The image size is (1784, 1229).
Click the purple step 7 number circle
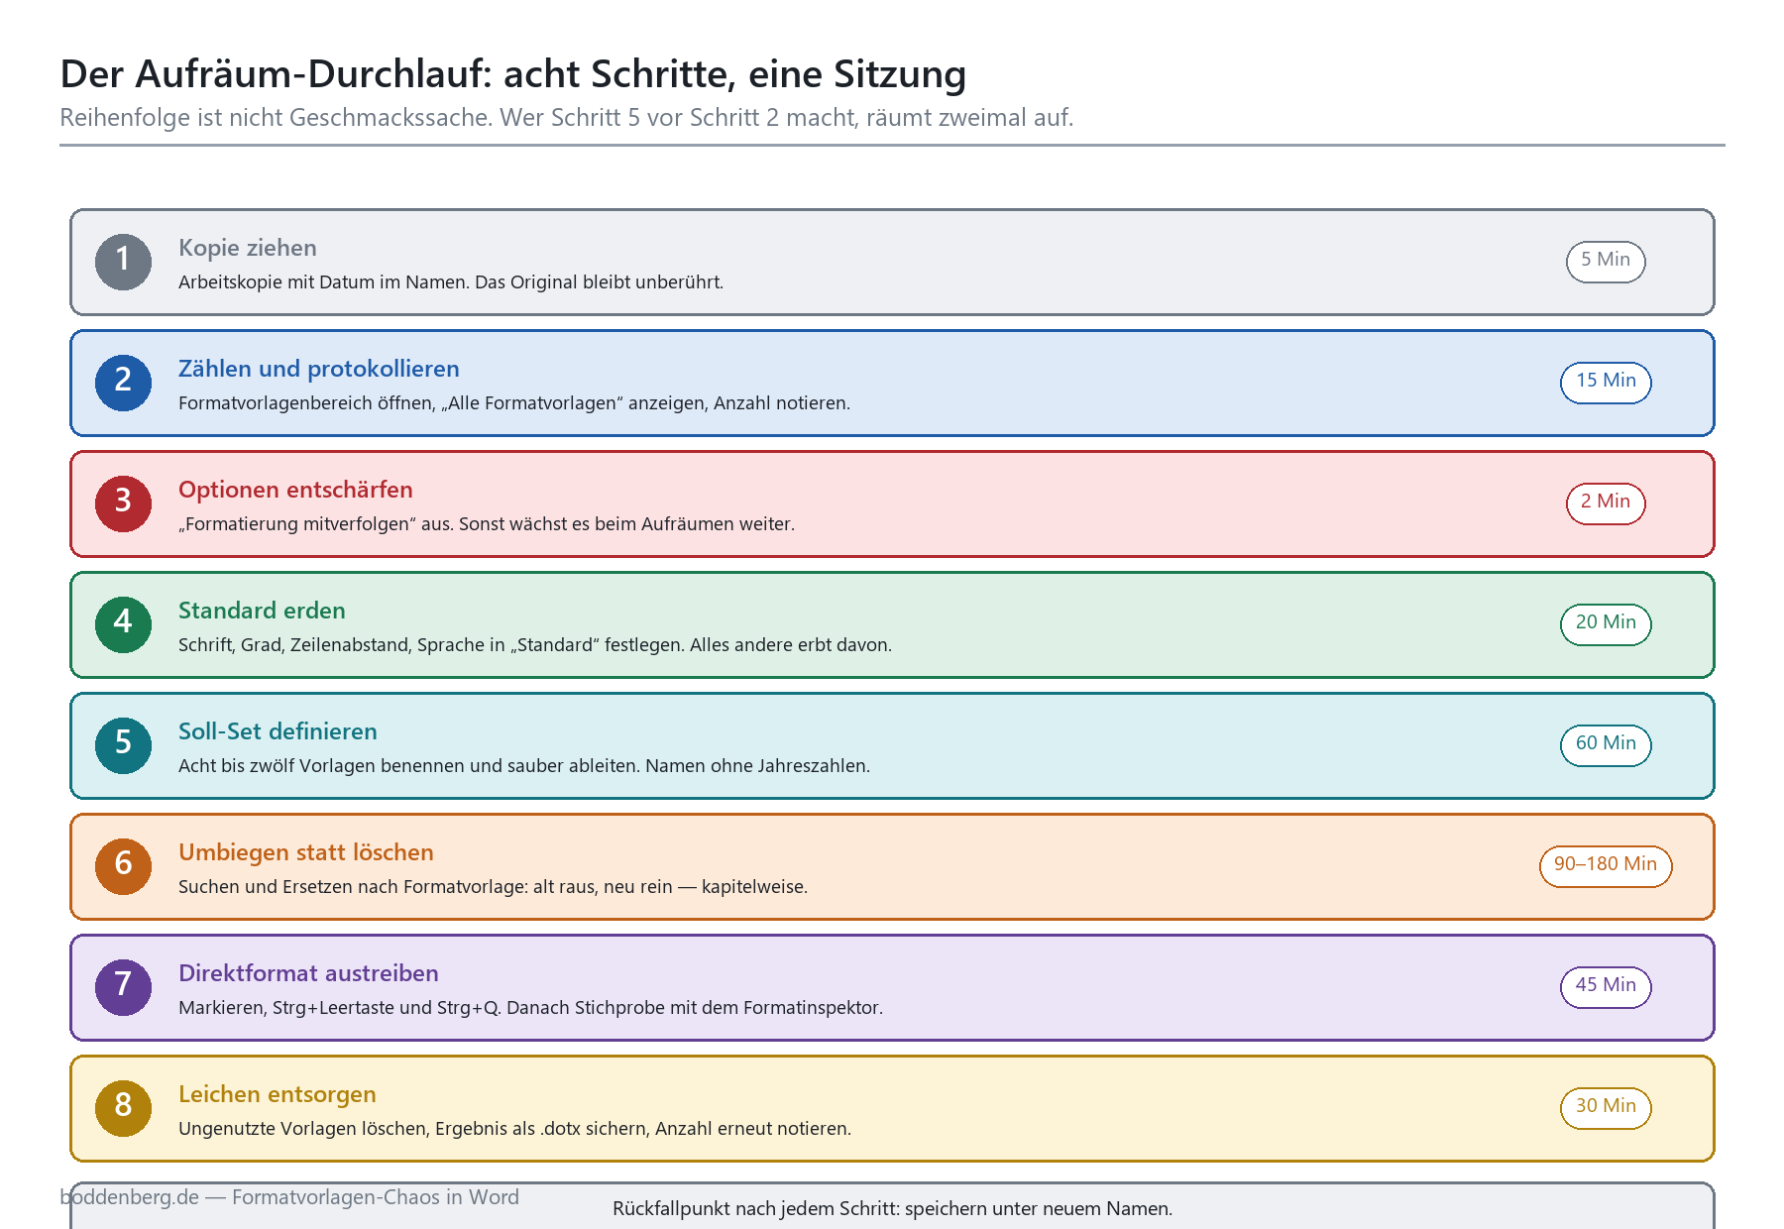(123, 988)
